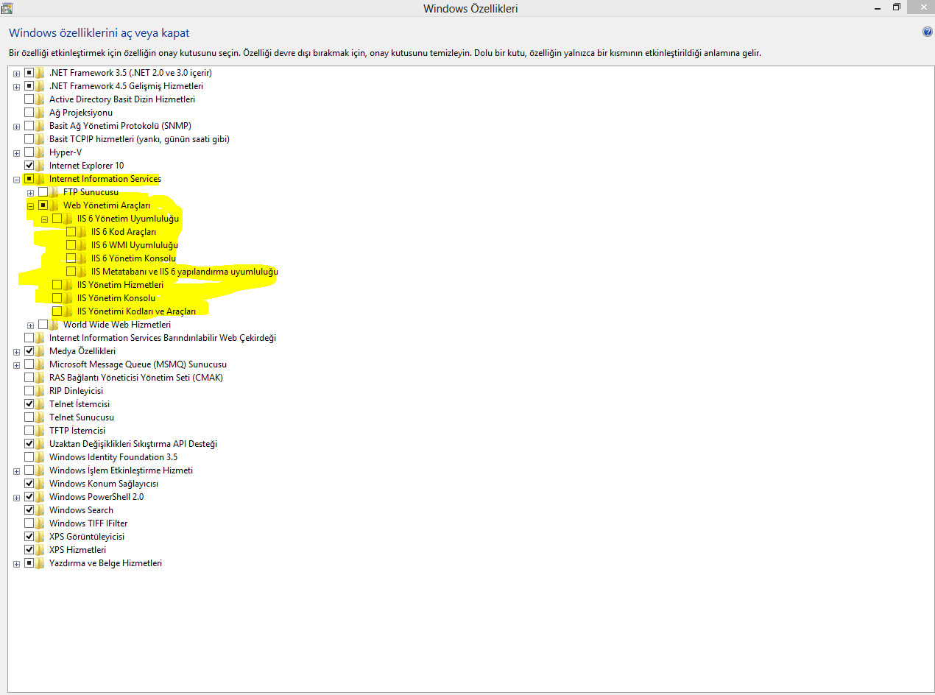Check IIS Yönetimi Kodları ve Araçları checkbox
Screen dimensions: 935x695
(57, 311)
